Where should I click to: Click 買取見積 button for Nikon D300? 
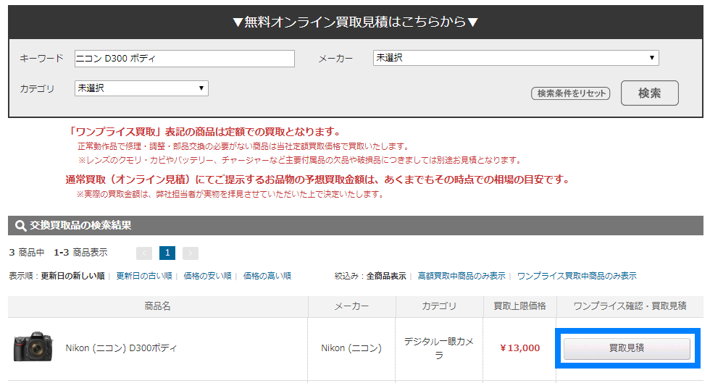click(x=627, y=348)
